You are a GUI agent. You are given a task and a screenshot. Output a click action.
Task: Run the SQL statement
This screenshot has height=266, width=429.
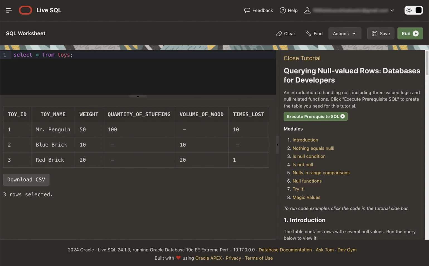[410, 33]
